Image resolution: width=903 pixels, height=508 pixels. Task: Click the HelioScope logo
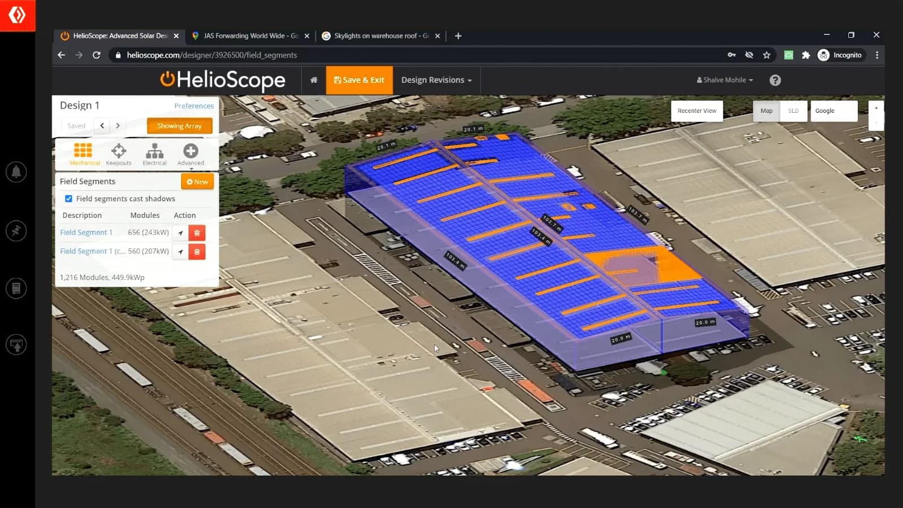click(x=222, y=80)
